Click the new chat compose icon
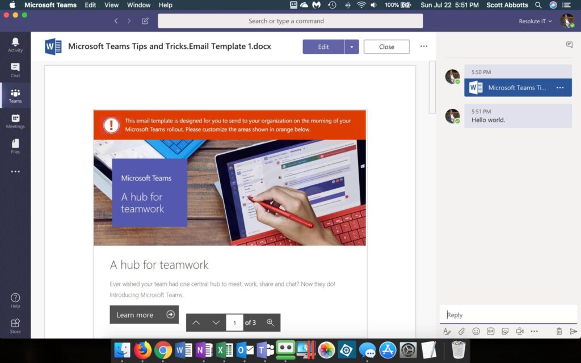This screenshot has width=581, height=363. coord(145,21)
